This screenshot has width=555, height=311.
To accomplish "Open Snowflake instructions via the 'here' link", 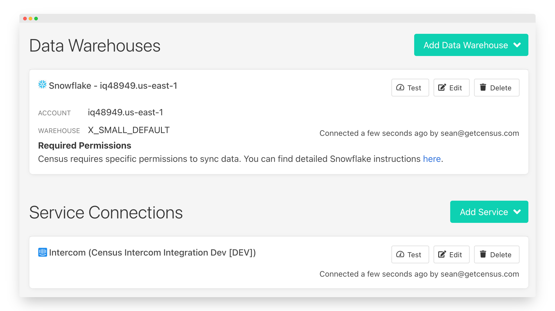I will pyautogui.click(x=432, y=159).
